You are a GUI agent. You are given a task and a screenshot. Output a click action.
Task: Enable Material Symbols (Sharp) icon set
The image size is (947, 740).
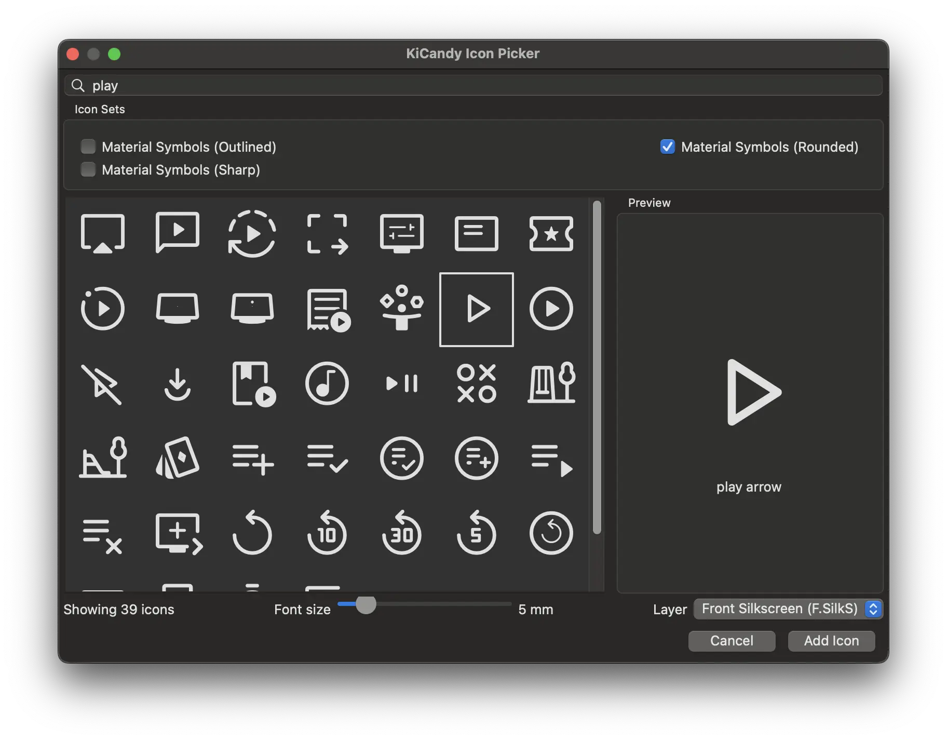click(88, 170)
